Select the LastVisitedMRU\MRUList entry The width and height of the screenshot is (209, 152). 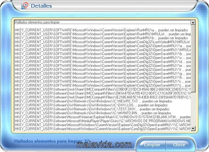(x=102, y=42)
